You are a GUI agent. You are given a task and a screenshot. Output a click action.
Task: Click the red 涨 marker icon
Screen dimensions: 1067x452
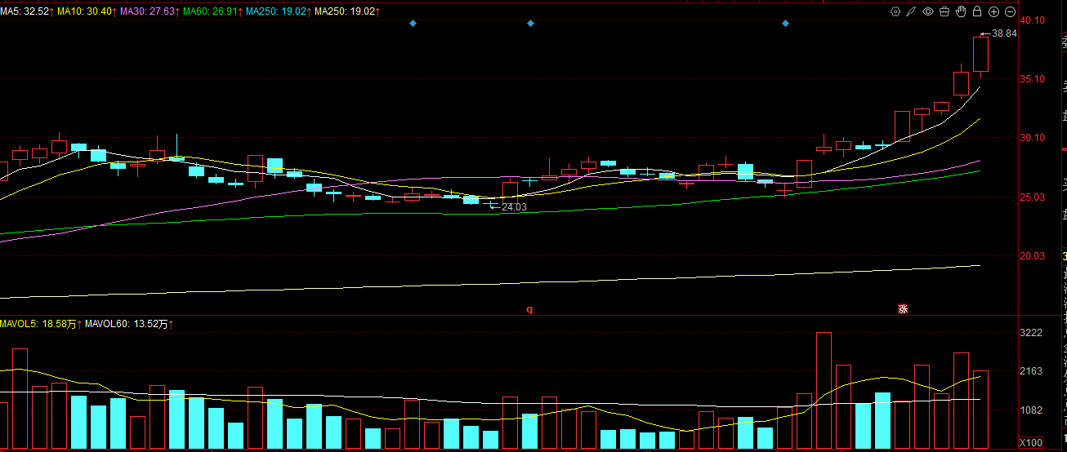point(904,308)
